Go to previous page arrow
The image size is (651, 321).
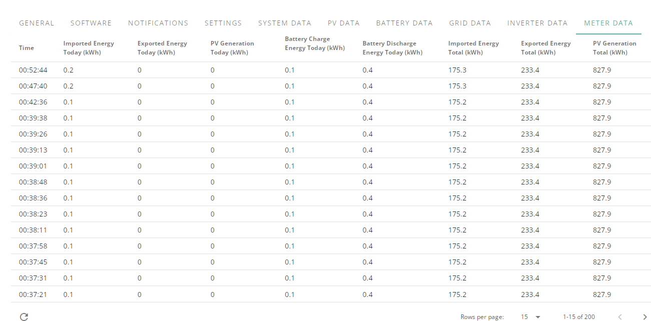pyautogui.click(x=620, y=316)
